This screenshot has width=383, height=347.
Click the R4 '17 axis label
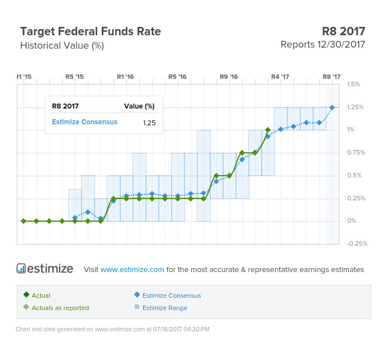coord(280,77)
